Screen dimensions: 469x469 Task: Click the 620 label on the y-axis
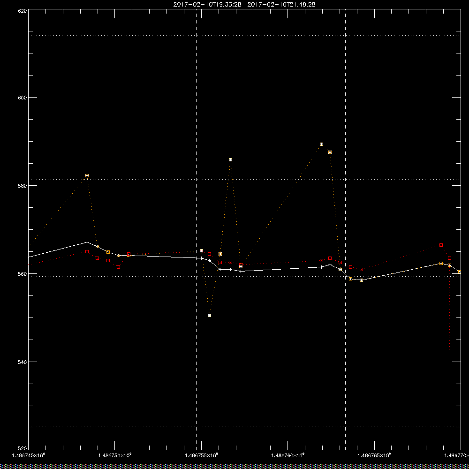tap(23, 10)
